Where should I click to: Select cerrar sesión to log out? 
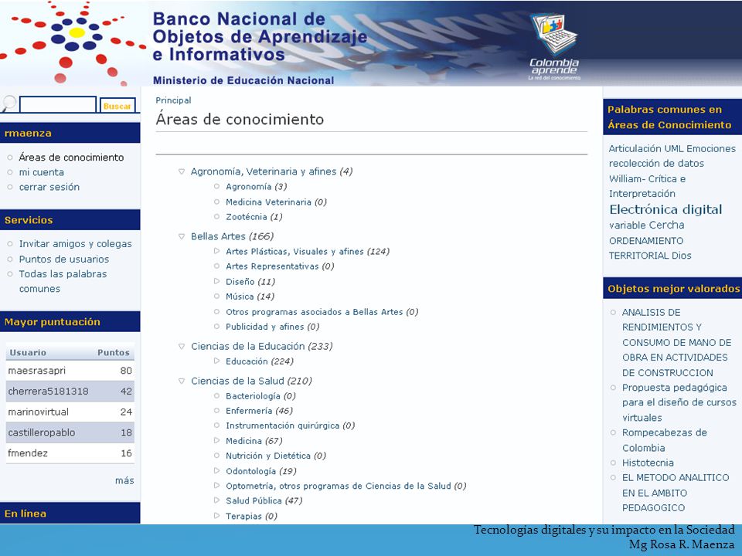tap(49, 187)
